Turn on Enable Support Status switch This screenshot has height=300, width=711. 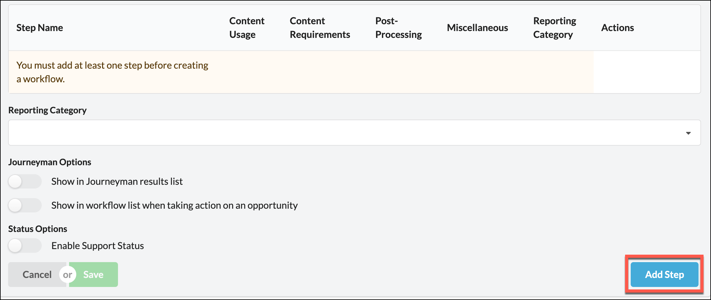click(x=25, y=246)
